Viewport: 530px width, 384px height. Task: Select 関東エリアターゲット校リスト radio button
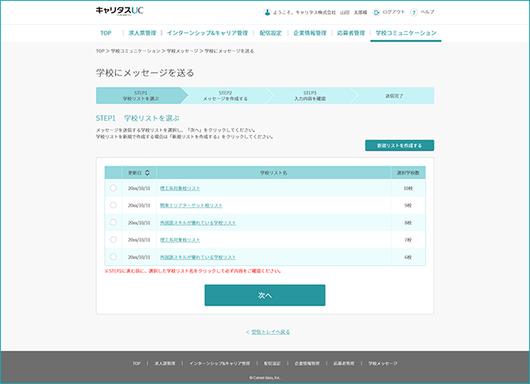point(113,205)
